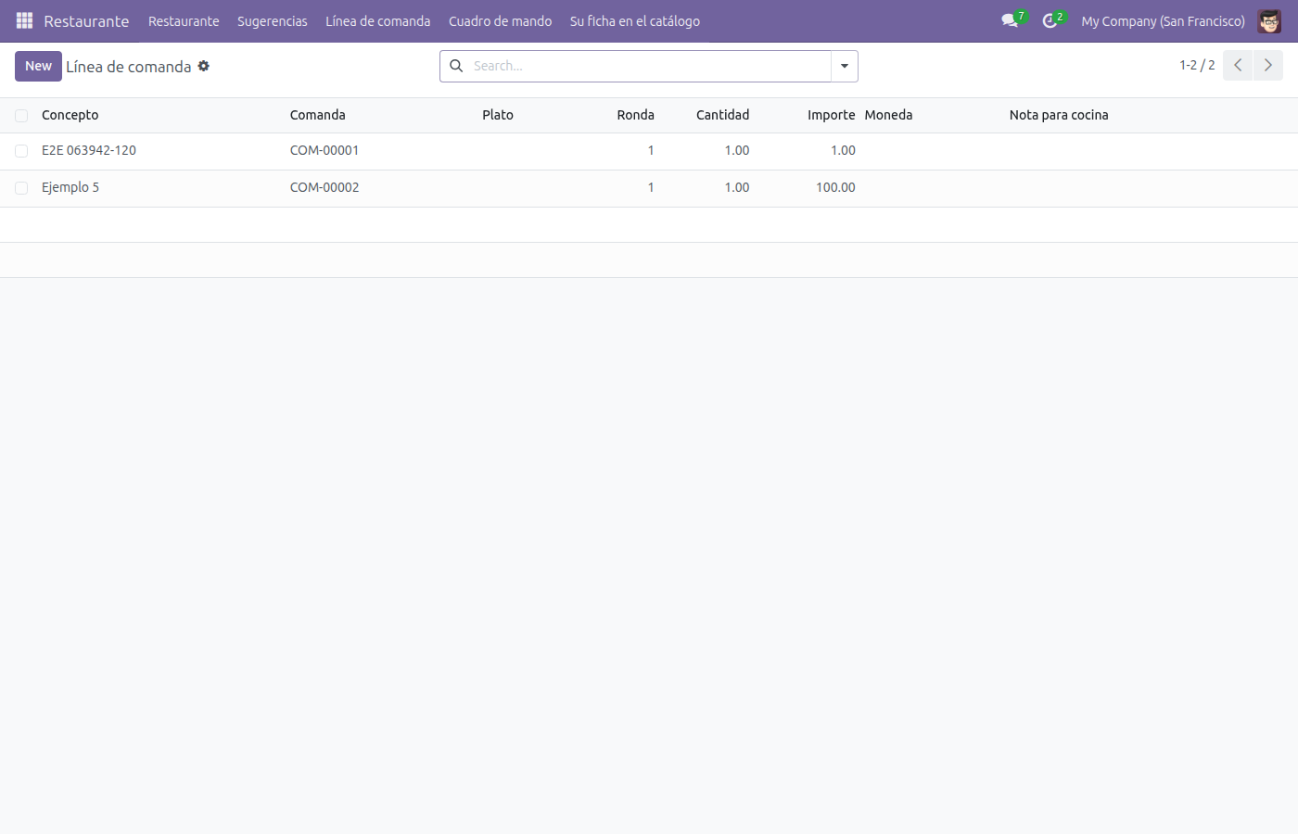Click the New button
This screenshot has height=834, width=1298.
pyautogui.click(x=38, y=66)
